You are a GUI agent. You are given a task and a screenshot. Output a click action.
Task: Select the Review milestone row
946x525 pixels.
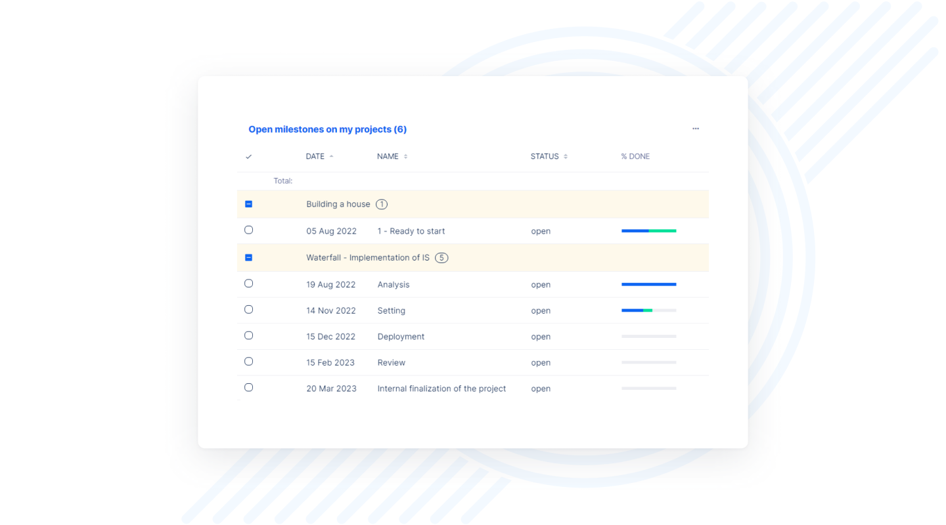pos(248,362)
